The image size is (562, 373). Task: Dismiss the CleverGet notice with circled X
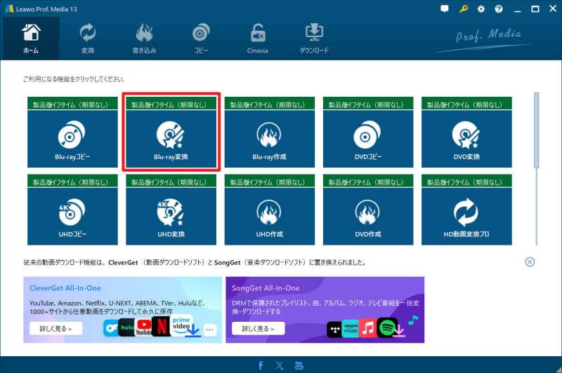pyautogui.click(x=530, y=262)
